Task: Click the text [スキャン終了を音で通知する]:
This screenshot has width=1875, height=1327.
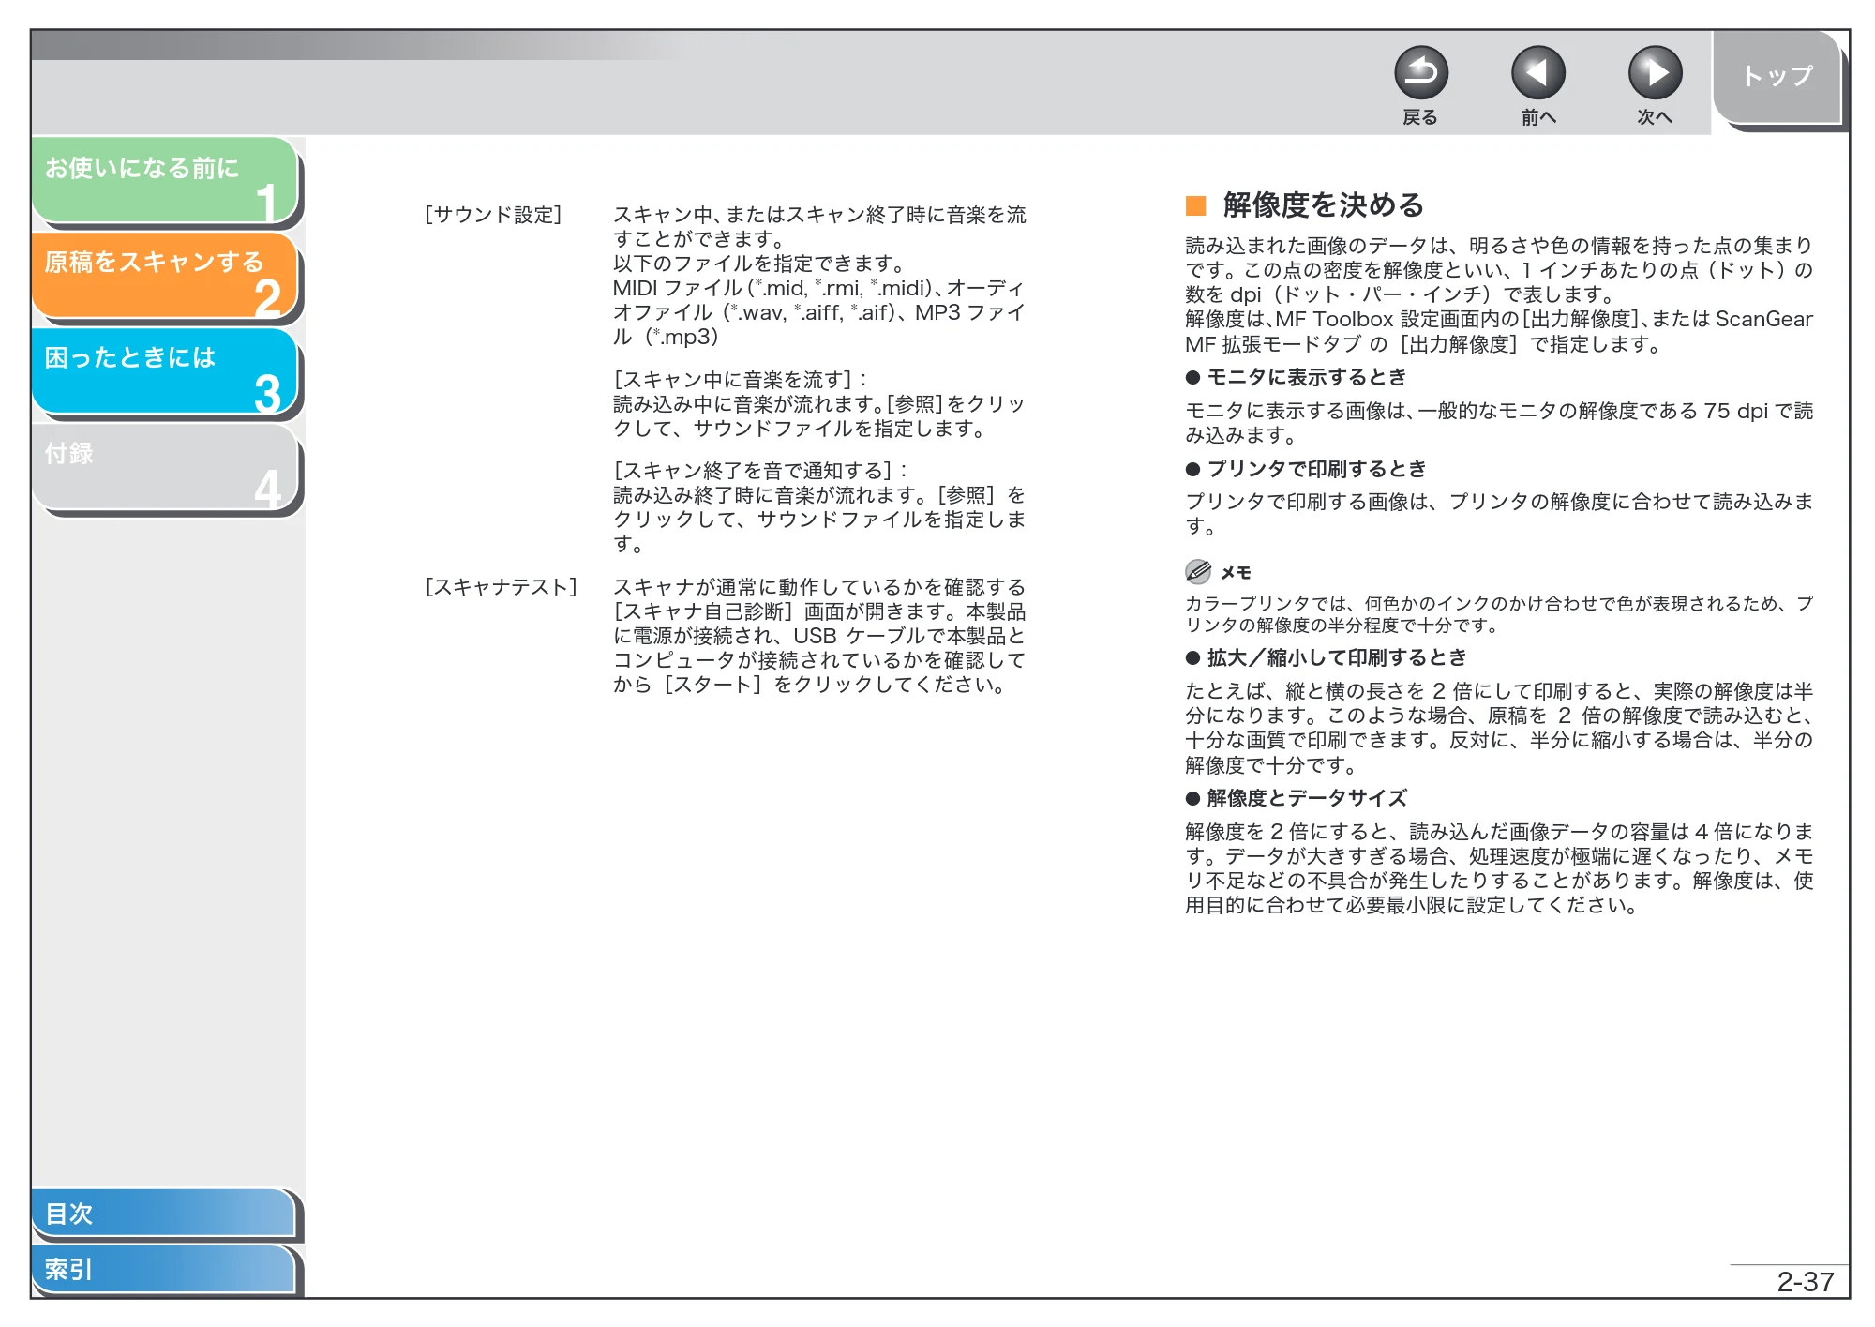Action: pyautogui.click(x=760, y=470)
